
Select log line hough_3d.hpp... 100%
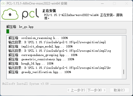point(31,63)
